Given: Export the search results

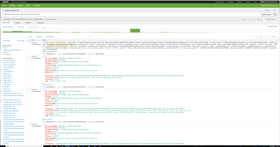Looking at the screenshot, I should [x=261, y=19].
